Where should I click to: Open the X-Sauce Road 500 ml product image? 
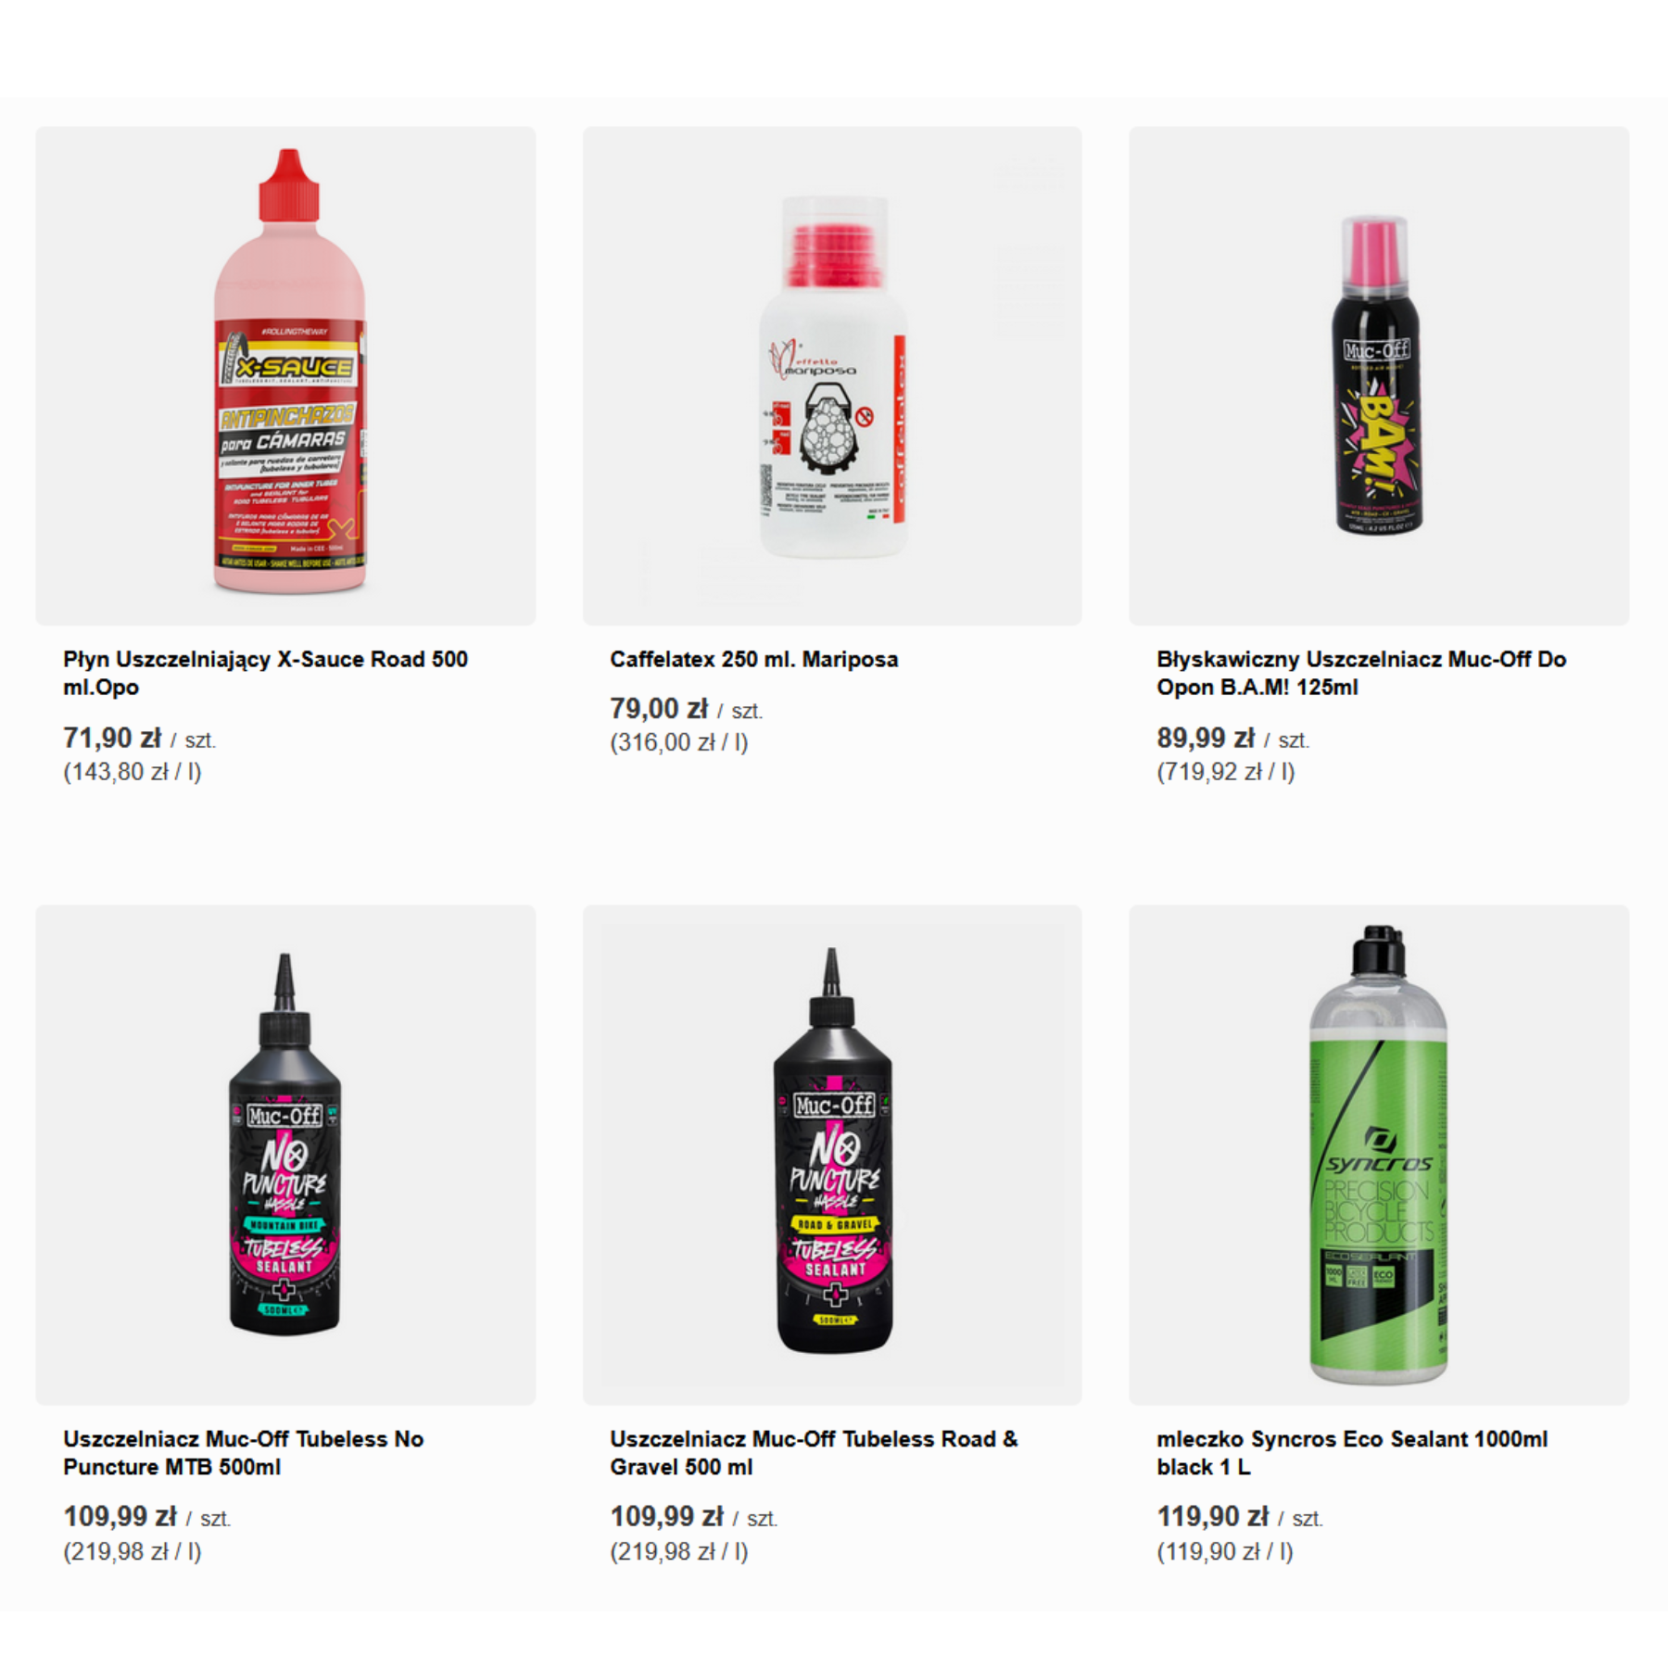285,376
